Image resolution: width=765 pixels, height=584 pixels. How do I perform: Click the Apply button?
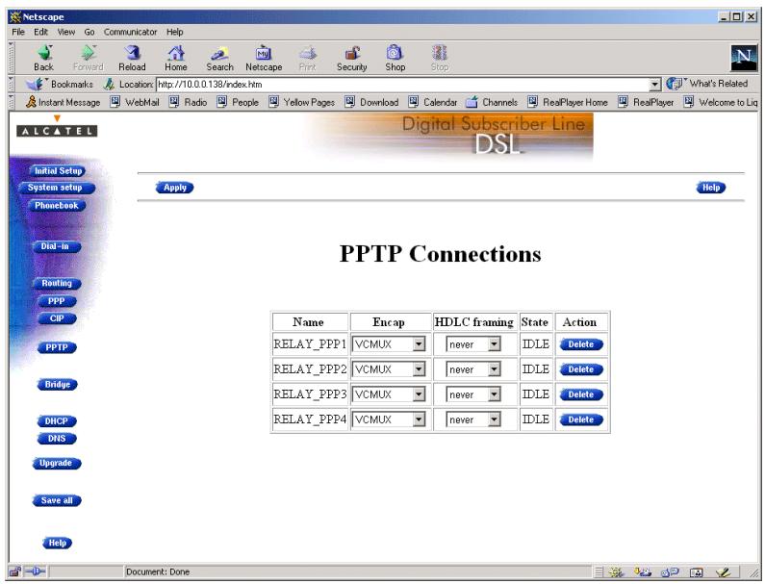click(x=175, y=188)
